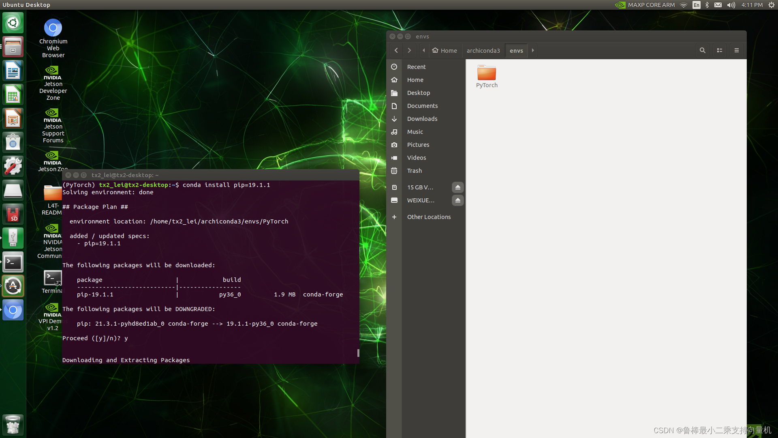Open Documents in Files sidebar
This screenshot has height=438, width=778.
(425, 106)
